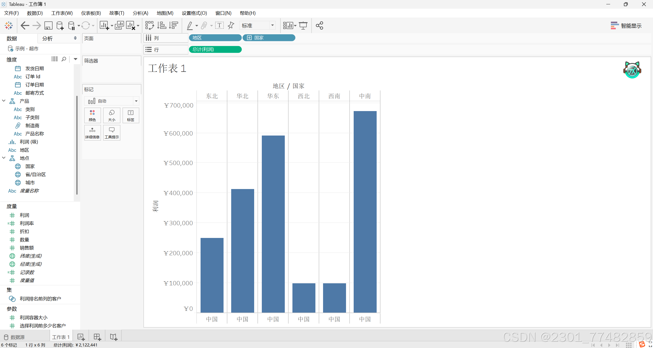Sort bars descending using toolbar icon

click(174, 25)
